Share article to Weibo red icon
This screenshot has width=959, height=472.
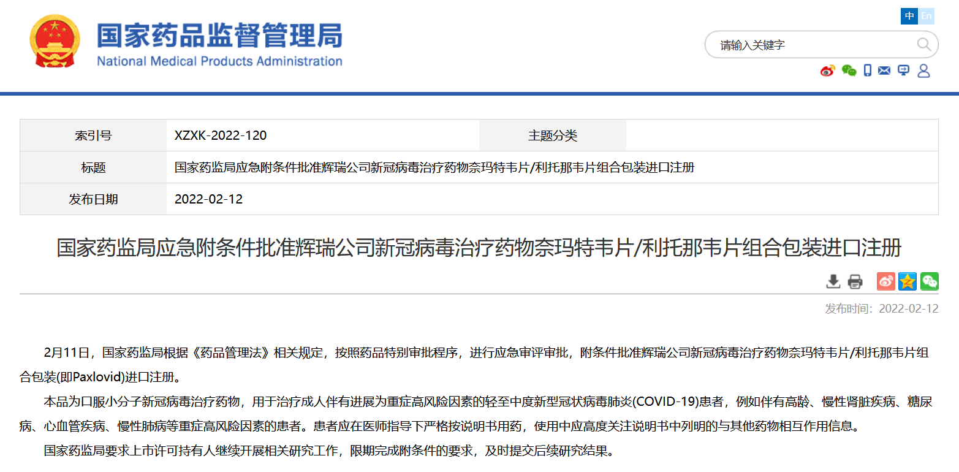tap(886, 281)
